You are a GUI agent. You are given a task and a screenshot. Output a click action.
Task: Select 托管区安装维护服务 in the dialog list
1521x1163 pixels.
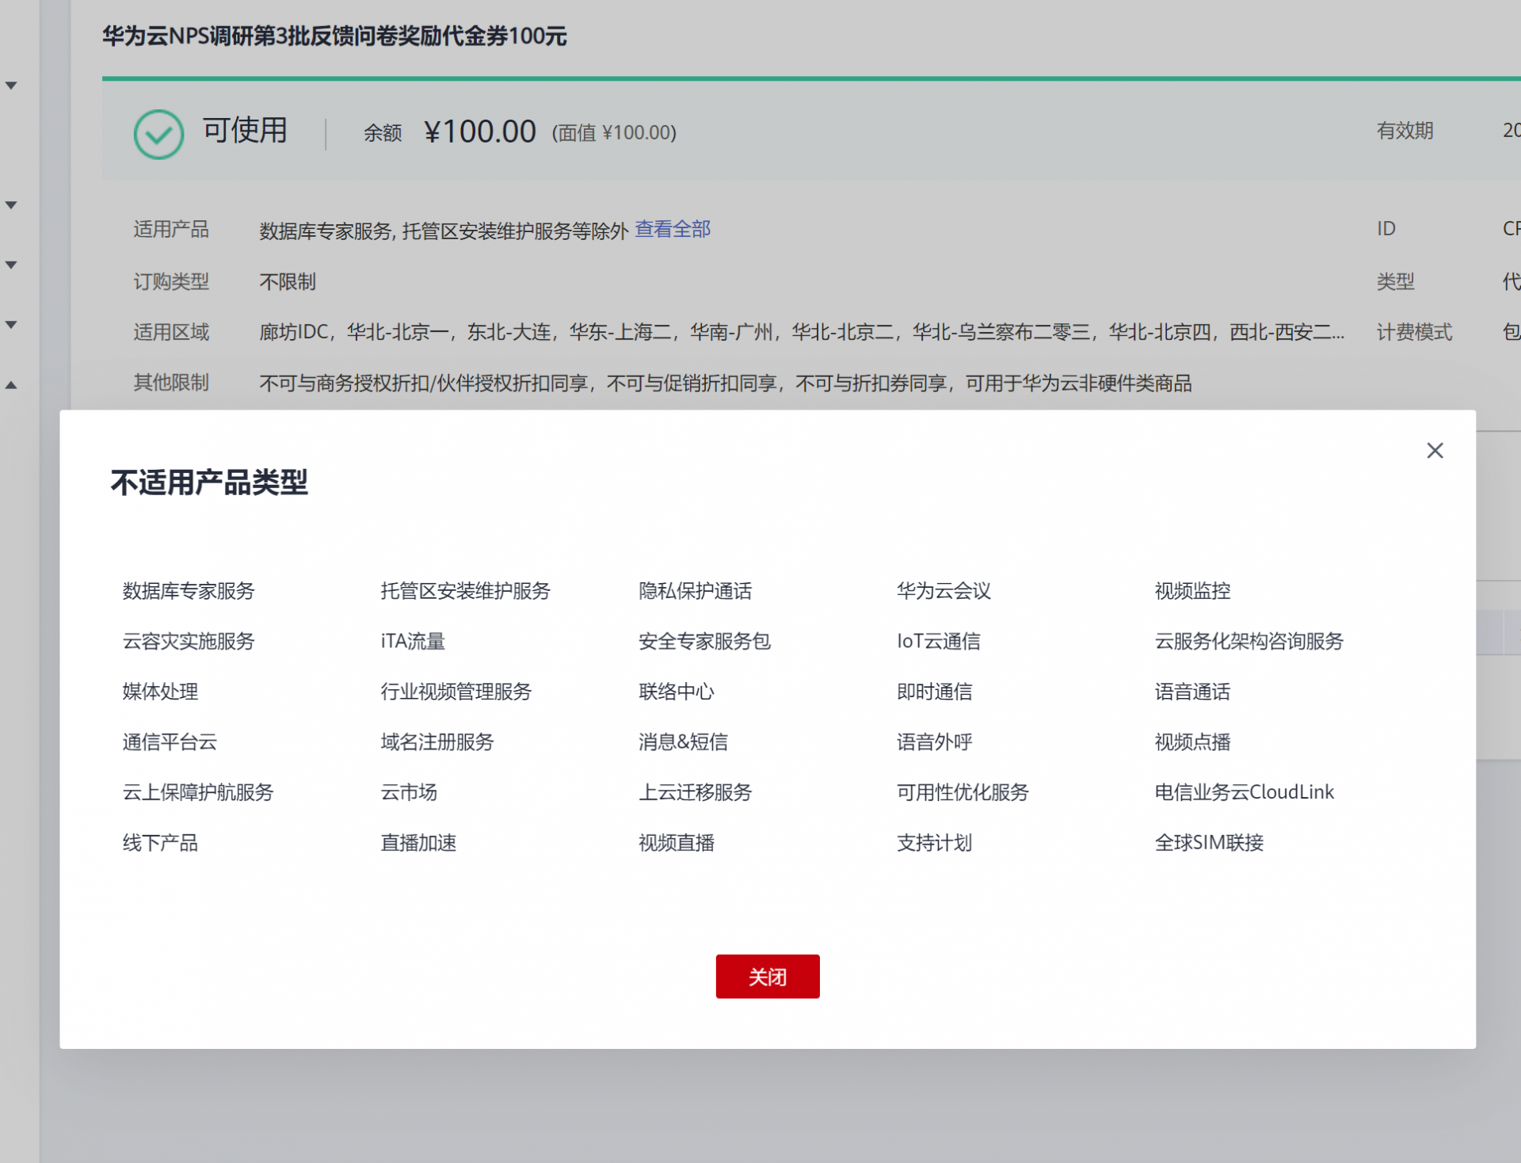466,591
